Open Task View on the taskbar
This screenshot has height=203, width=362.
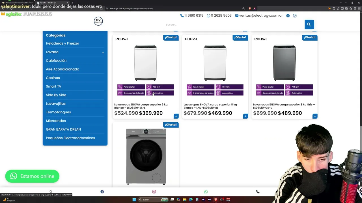tap(172, 200)
